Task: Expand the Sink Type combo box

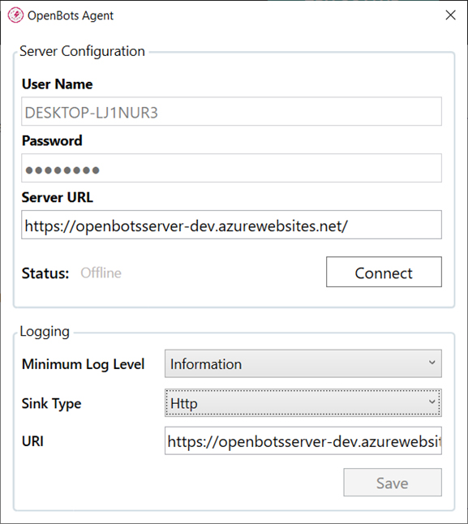Action: [303, 402]
